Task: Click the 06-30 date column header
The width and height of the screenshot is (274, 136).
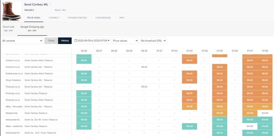Action: (x=144, y=51)
